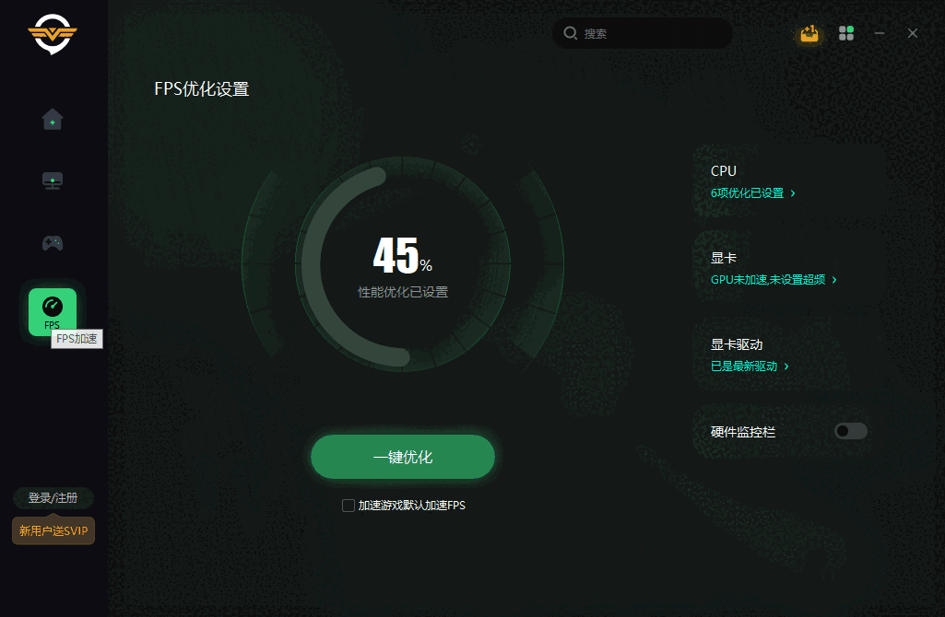Minimize the application window
This screenshot has height=617, width=945.
click(879, 32)
